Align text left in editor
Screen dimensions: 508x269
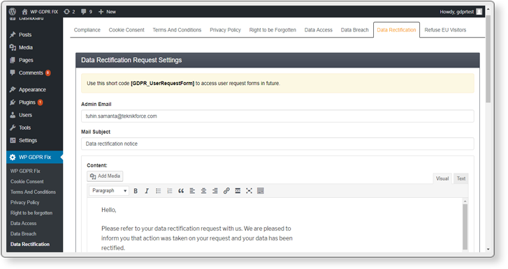click(192, 191)
